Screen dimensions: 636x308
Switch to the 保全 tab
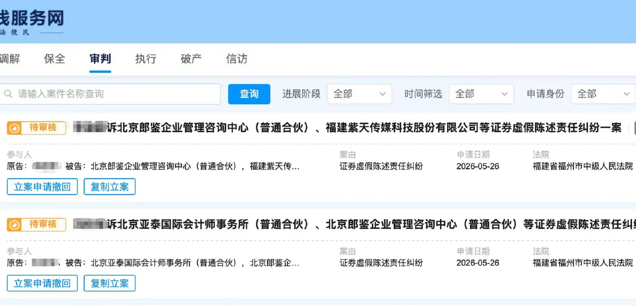(55, 59)
